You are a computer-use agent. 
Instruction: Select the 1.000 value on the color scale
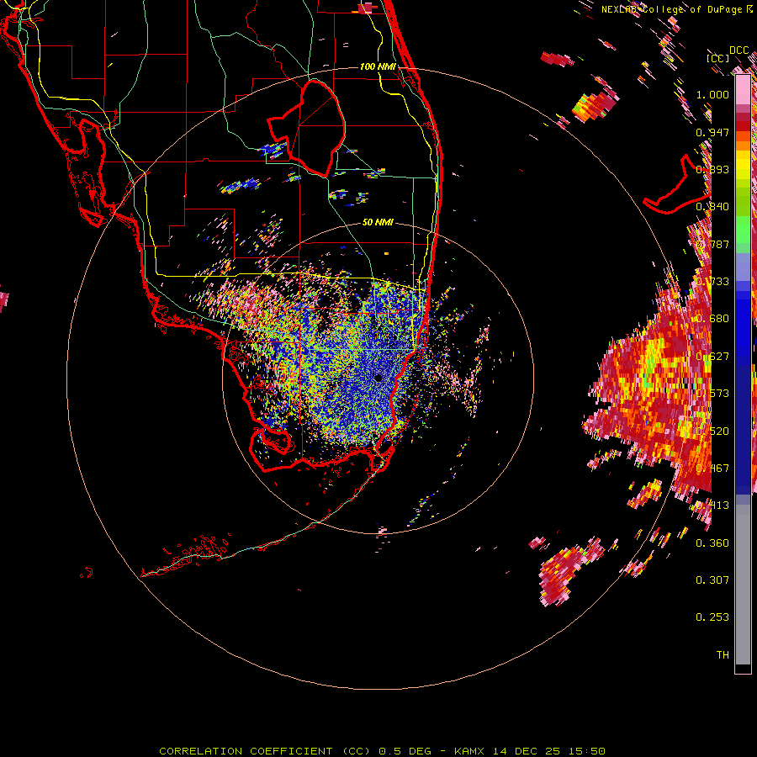coord(712,94)
